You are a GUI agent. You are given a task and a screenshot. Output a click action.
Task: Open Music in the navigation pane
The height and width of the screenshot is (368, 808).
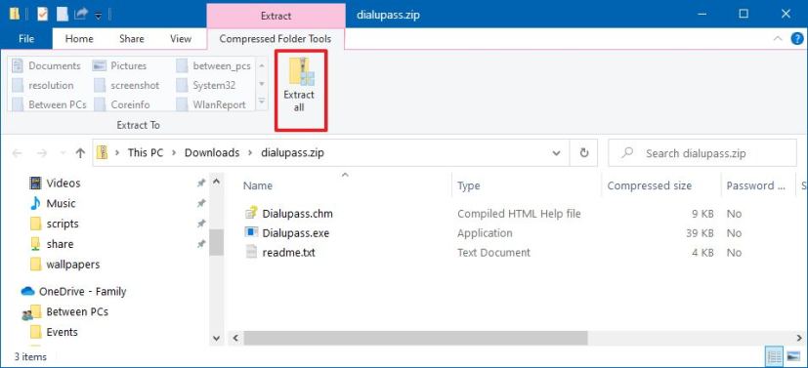[53, 203]
